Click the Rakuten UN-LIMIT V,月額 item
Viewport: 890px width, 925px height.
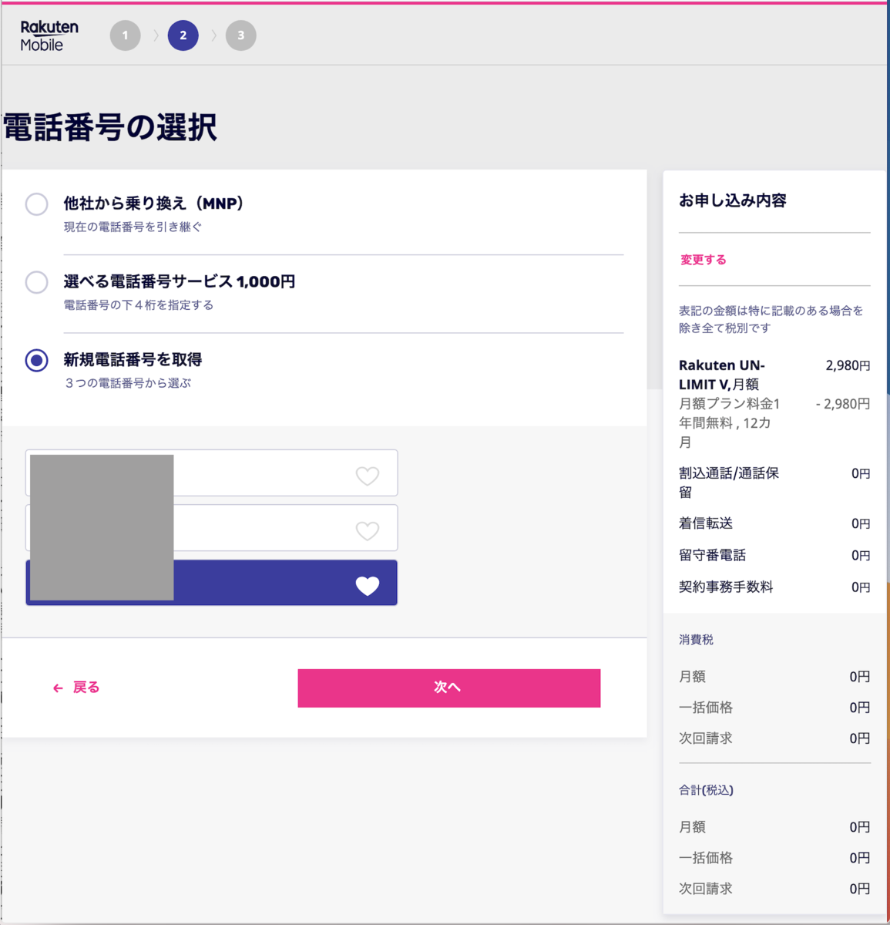coord(722,375)
